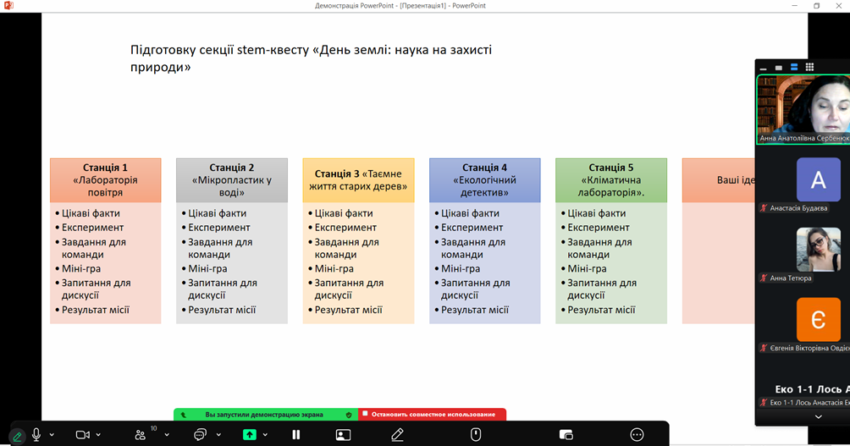
Task: Open the Annotate pencil tool
Action: coord(397,435)
